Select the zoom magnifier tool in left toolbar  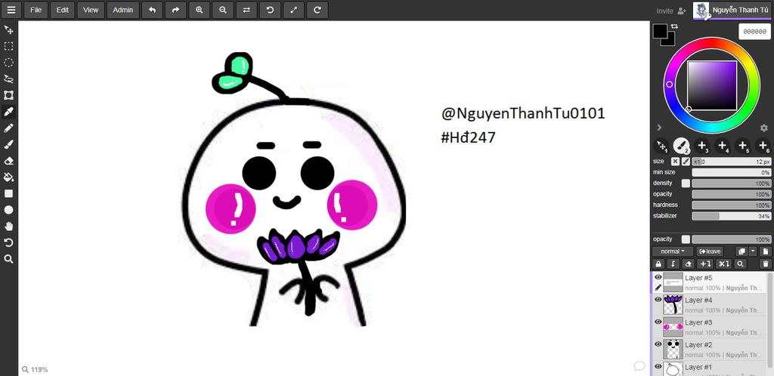[x=8, y=259]
